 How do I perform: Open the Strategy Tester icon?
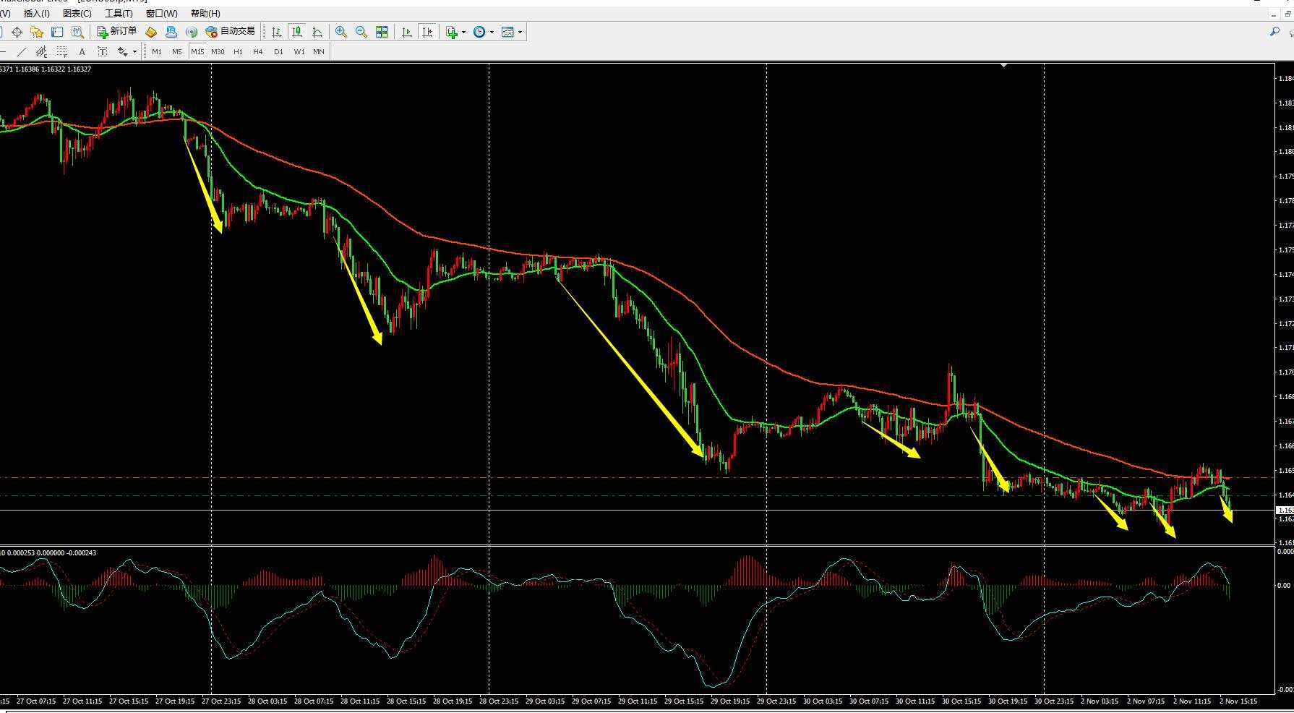point(77,32)
